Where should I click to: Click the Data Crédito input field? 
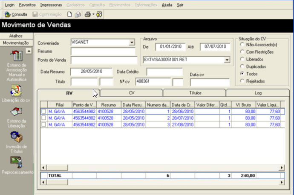coord(164,72)
